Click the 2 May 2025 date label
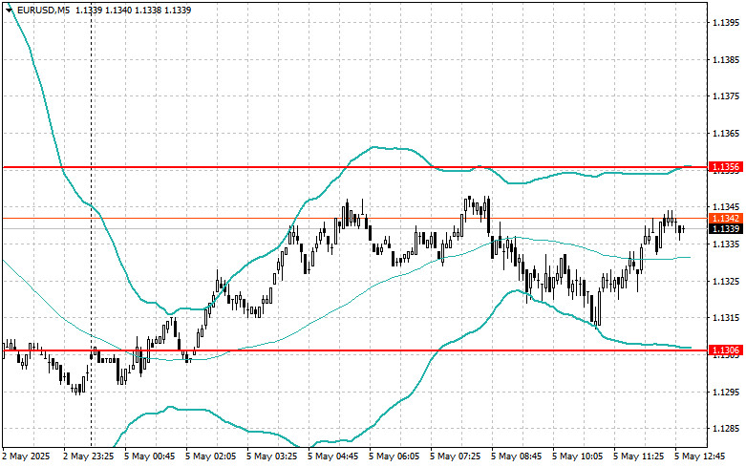This screenshot has height=467, width=746. click(x=26, y=456)
